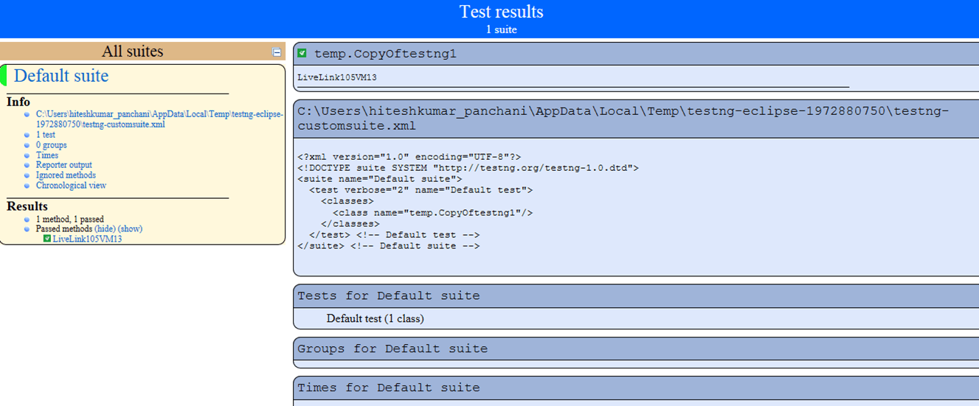Image resolution: width=979 pixels, height=406 pixels.
Task: Collapse the All suites panel
Action: [x=277, y=52]
